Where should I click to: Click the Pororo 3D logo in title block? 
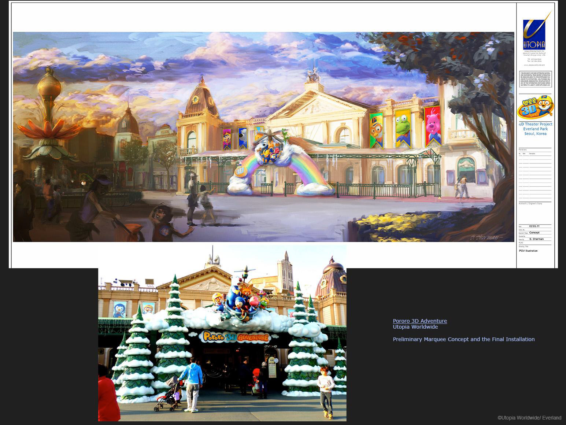[x=535, y=108]
